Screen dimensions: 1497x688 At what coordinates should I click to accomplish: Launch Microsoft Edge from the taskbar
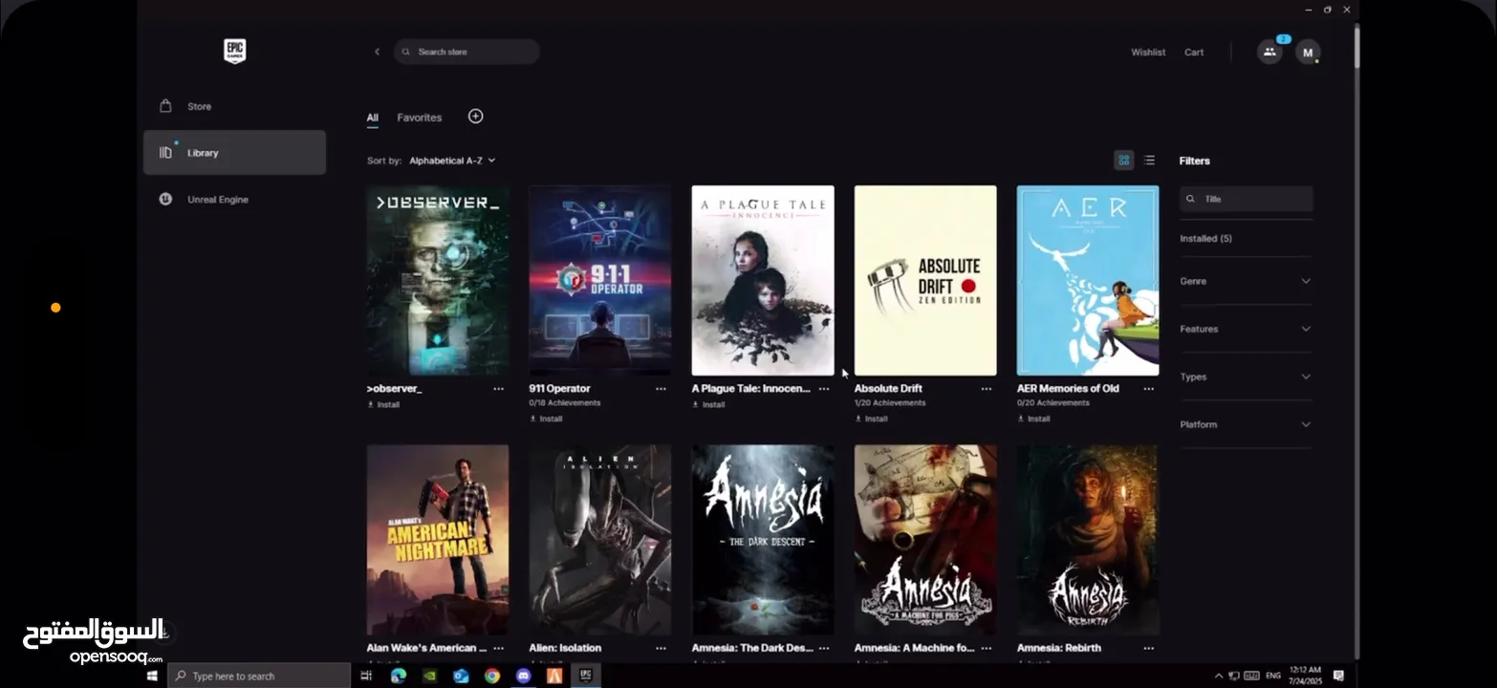(399, 676)
